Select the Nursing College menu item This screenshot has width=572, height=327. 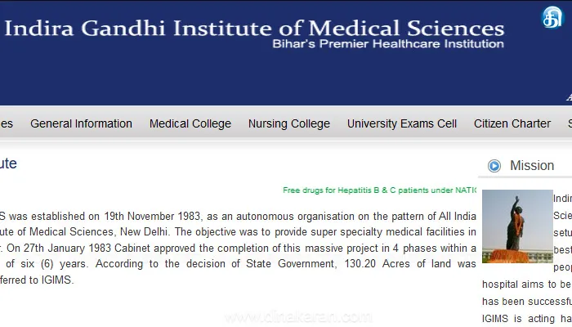pyautogui.click(x=289, y=123)
